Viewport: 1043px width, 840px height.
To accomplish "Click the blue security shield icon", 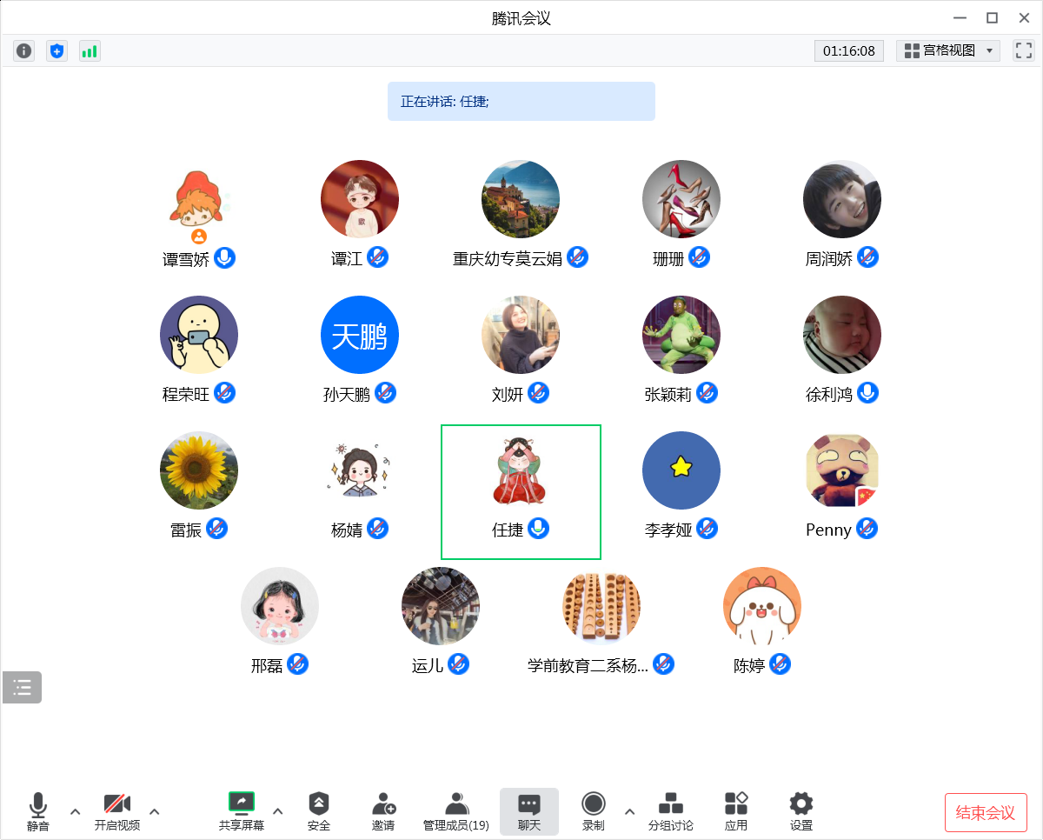I will coord(56,51).
